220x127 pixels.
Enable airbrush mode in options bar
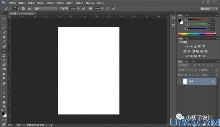click(107, 9)
